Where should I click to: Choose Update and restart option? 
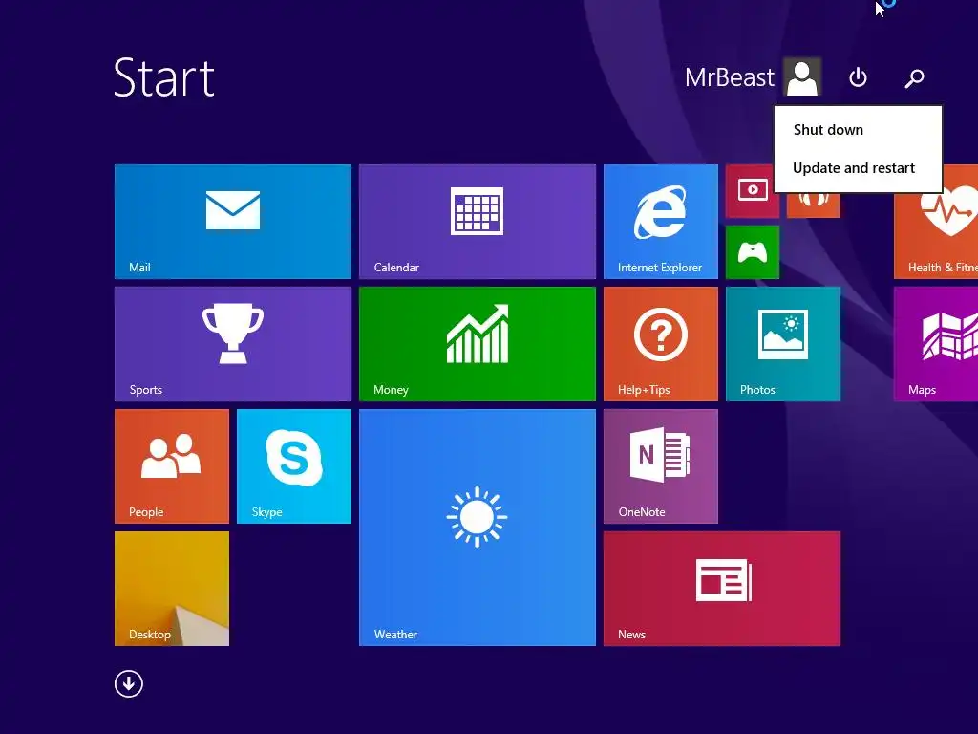click(x=858, y=168)
